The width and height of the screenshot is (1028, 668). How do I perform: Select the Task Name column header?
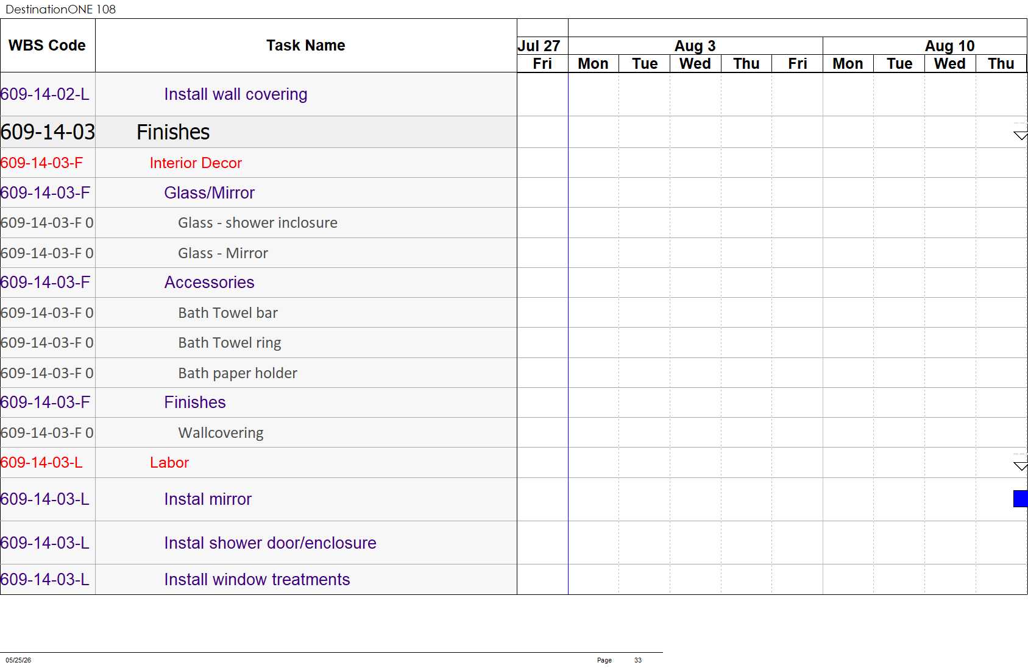[x=306, y=46]
